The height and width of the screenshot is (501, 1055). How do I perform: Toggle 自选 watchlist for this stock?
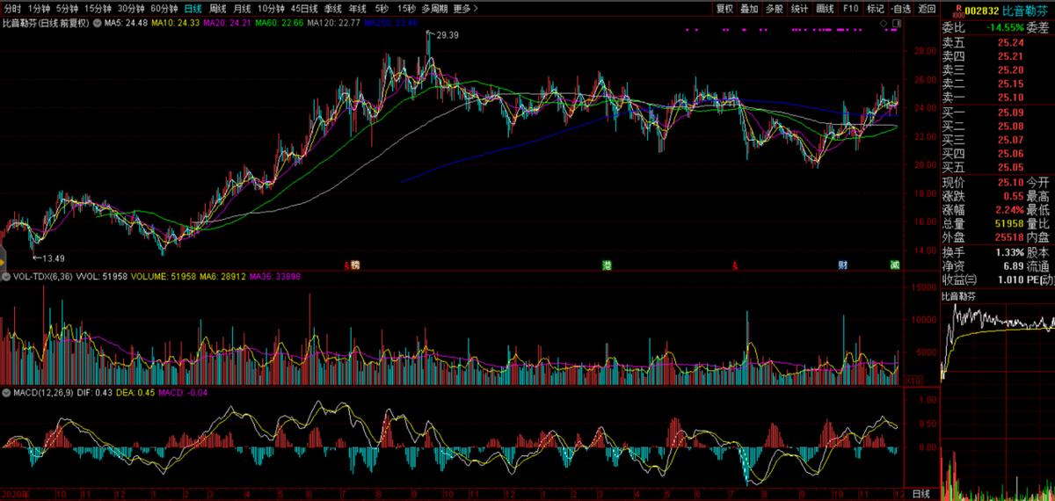coord(901,8)
